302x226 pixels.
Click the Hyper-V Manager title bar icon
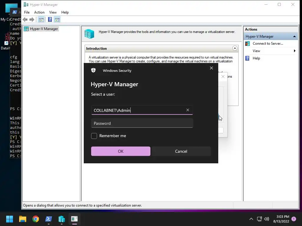tap(26, 5)
